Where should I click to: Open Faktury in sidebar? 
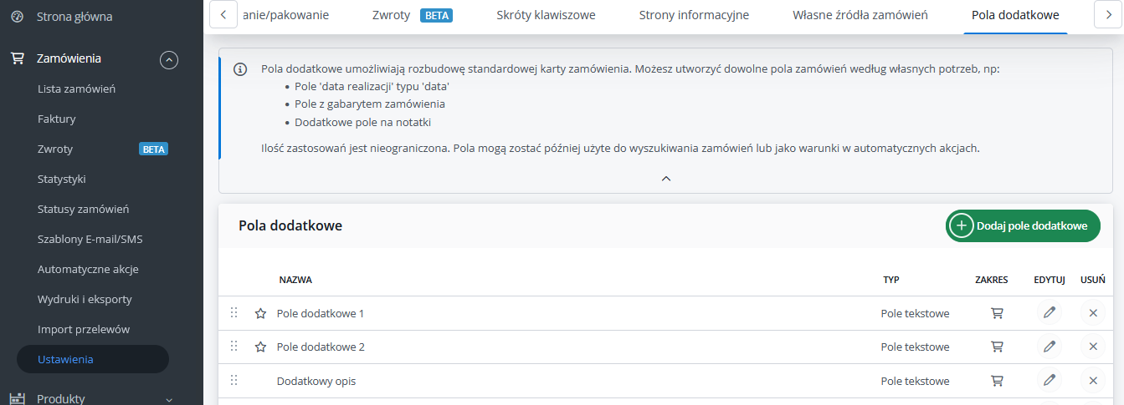57,119
